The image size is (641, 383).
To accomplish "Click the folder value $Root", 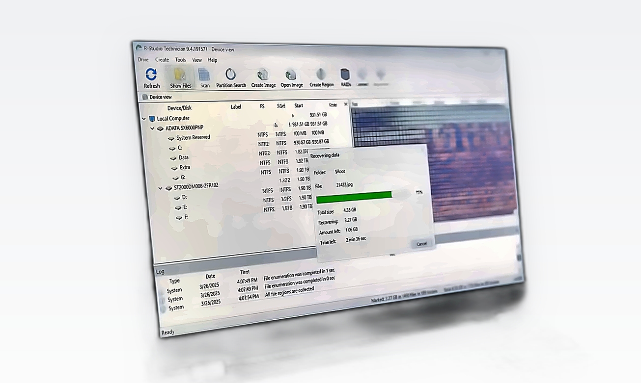I will pyautogui.click(x=340, y=172).
